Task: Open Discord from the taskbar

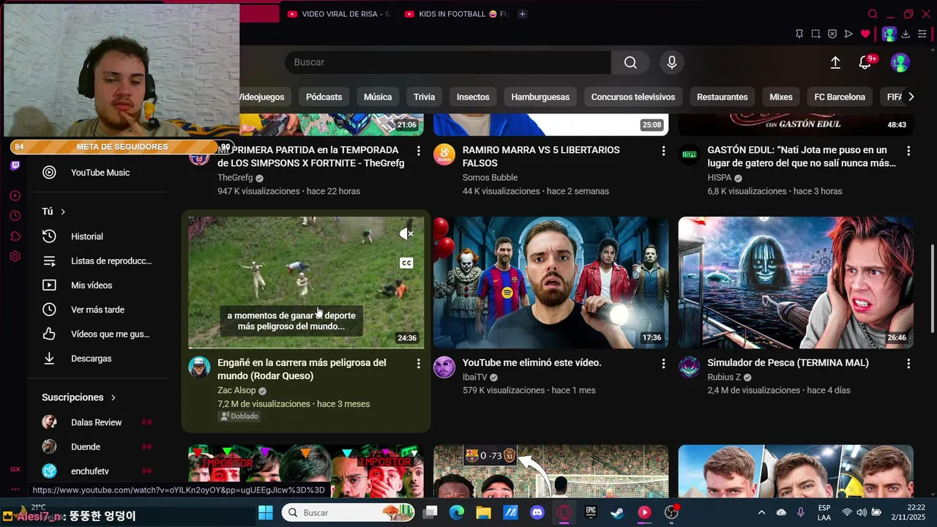Action: tap(537, 513)
